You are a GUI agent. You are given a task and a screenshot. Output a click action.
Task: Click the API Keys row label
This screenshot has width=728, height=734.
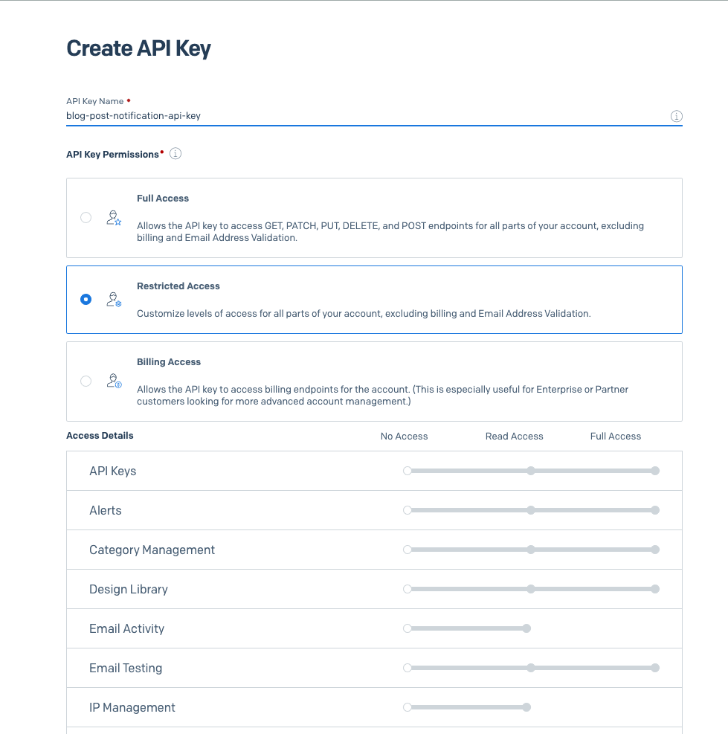pos(113,471)
